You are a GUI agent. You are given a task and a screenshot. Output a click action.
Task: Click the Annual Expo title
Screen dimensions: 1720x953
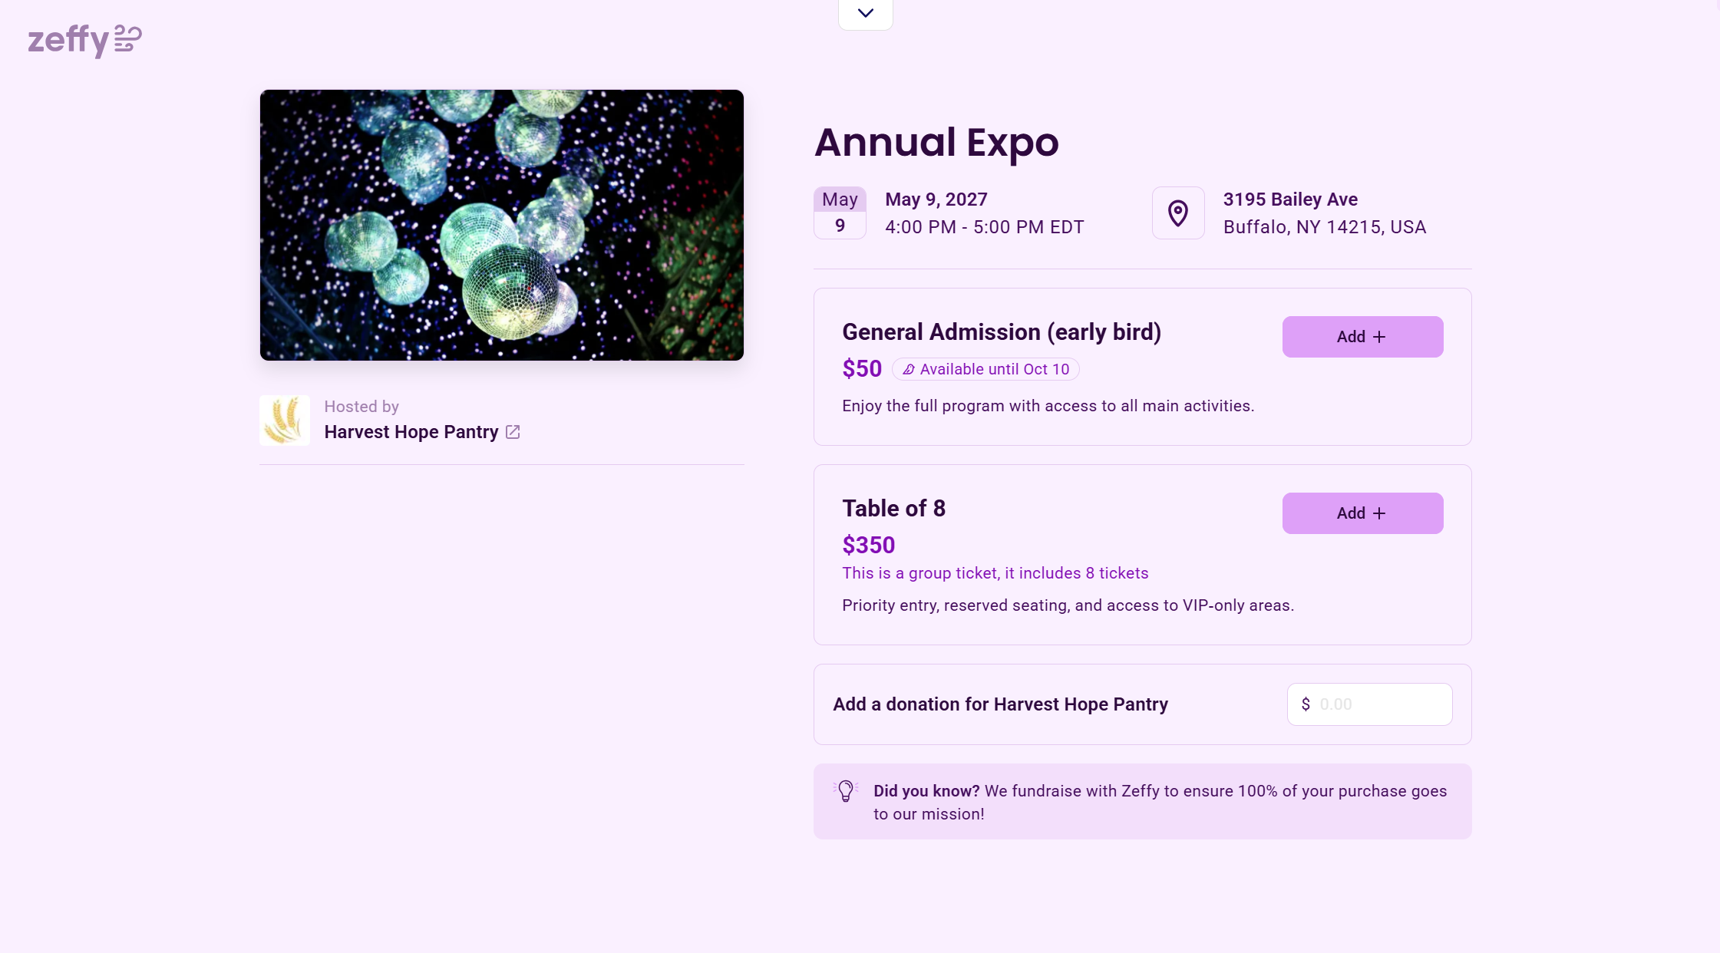[936, 143]
